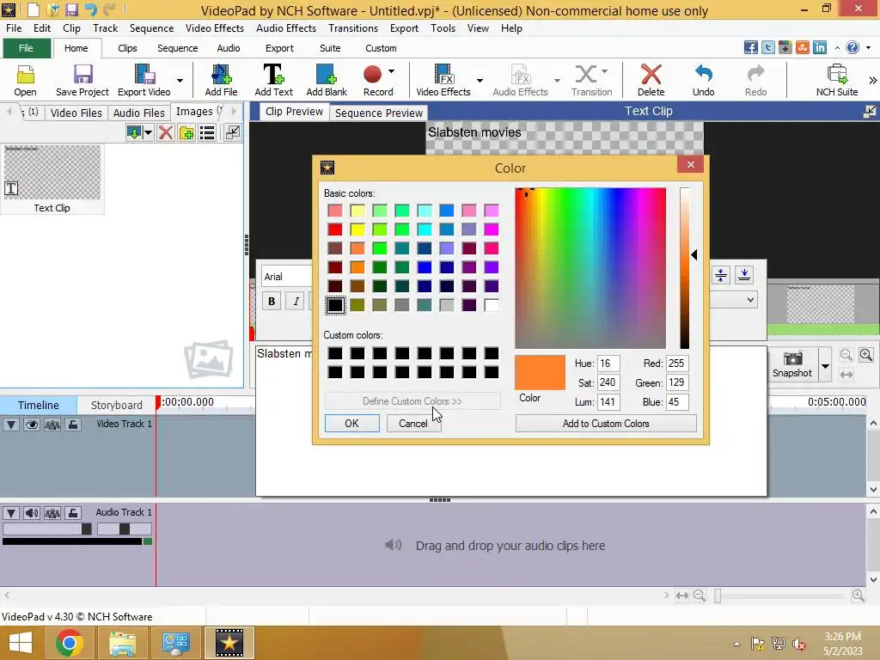Toggle the group icon on Audio Track 1
This screenshot has width=880, height=660.
click(x=52, y=513)
